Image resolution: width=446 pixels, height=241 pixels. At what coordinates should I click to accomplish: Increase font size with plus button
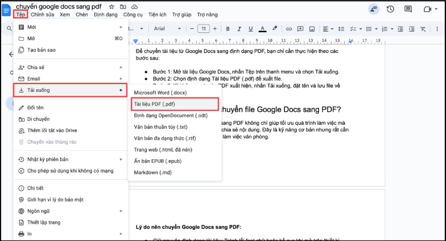coord(215,29)
